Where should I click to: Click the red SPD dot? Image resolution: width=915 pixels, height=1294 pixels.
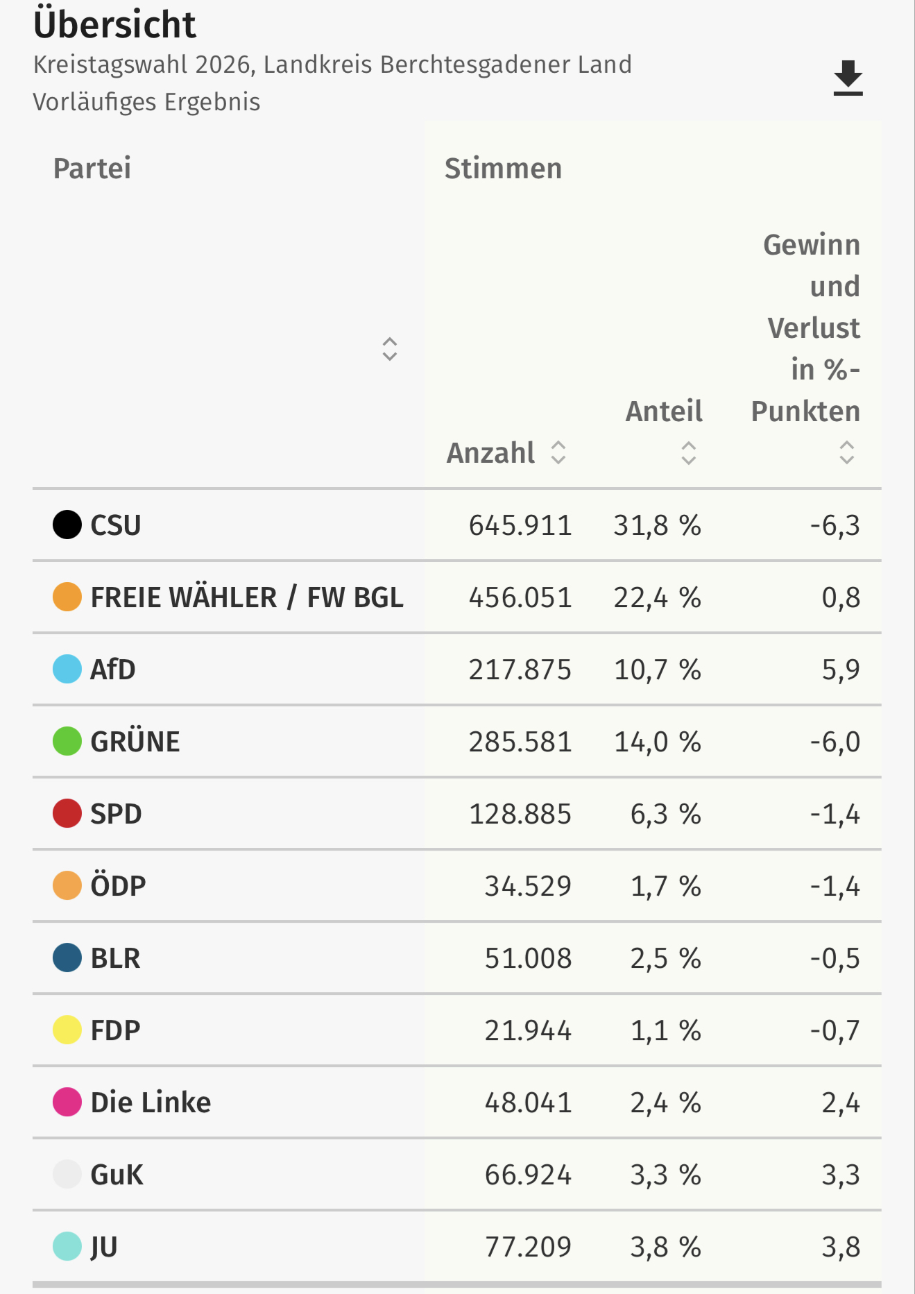67,813
